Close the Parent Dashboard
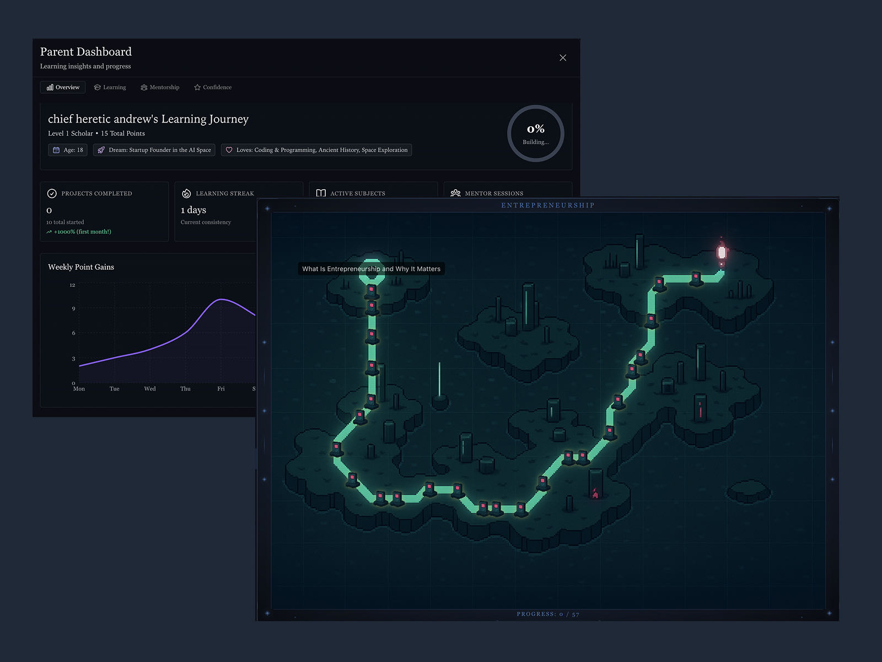This screenshot has height=662, width=882. (563, 57)
